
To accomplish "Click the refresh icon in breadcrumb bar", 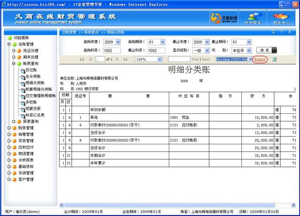I will click(273, 32).
